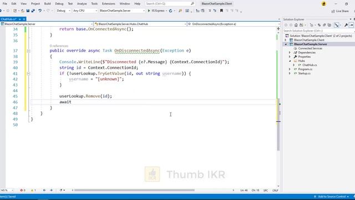Collapse the BlazorChatSample.Server project node
The height and width of the screenshot is (200, 355).
point(286,44)
